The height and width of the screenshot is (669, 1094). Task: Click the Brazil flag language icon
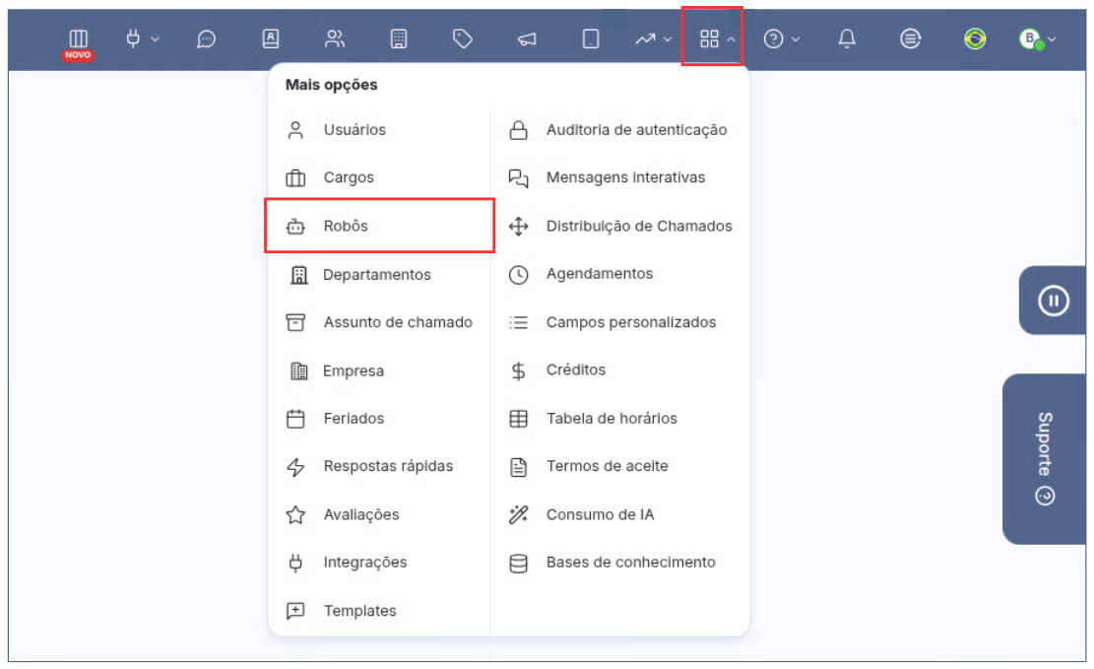point(975,38)
